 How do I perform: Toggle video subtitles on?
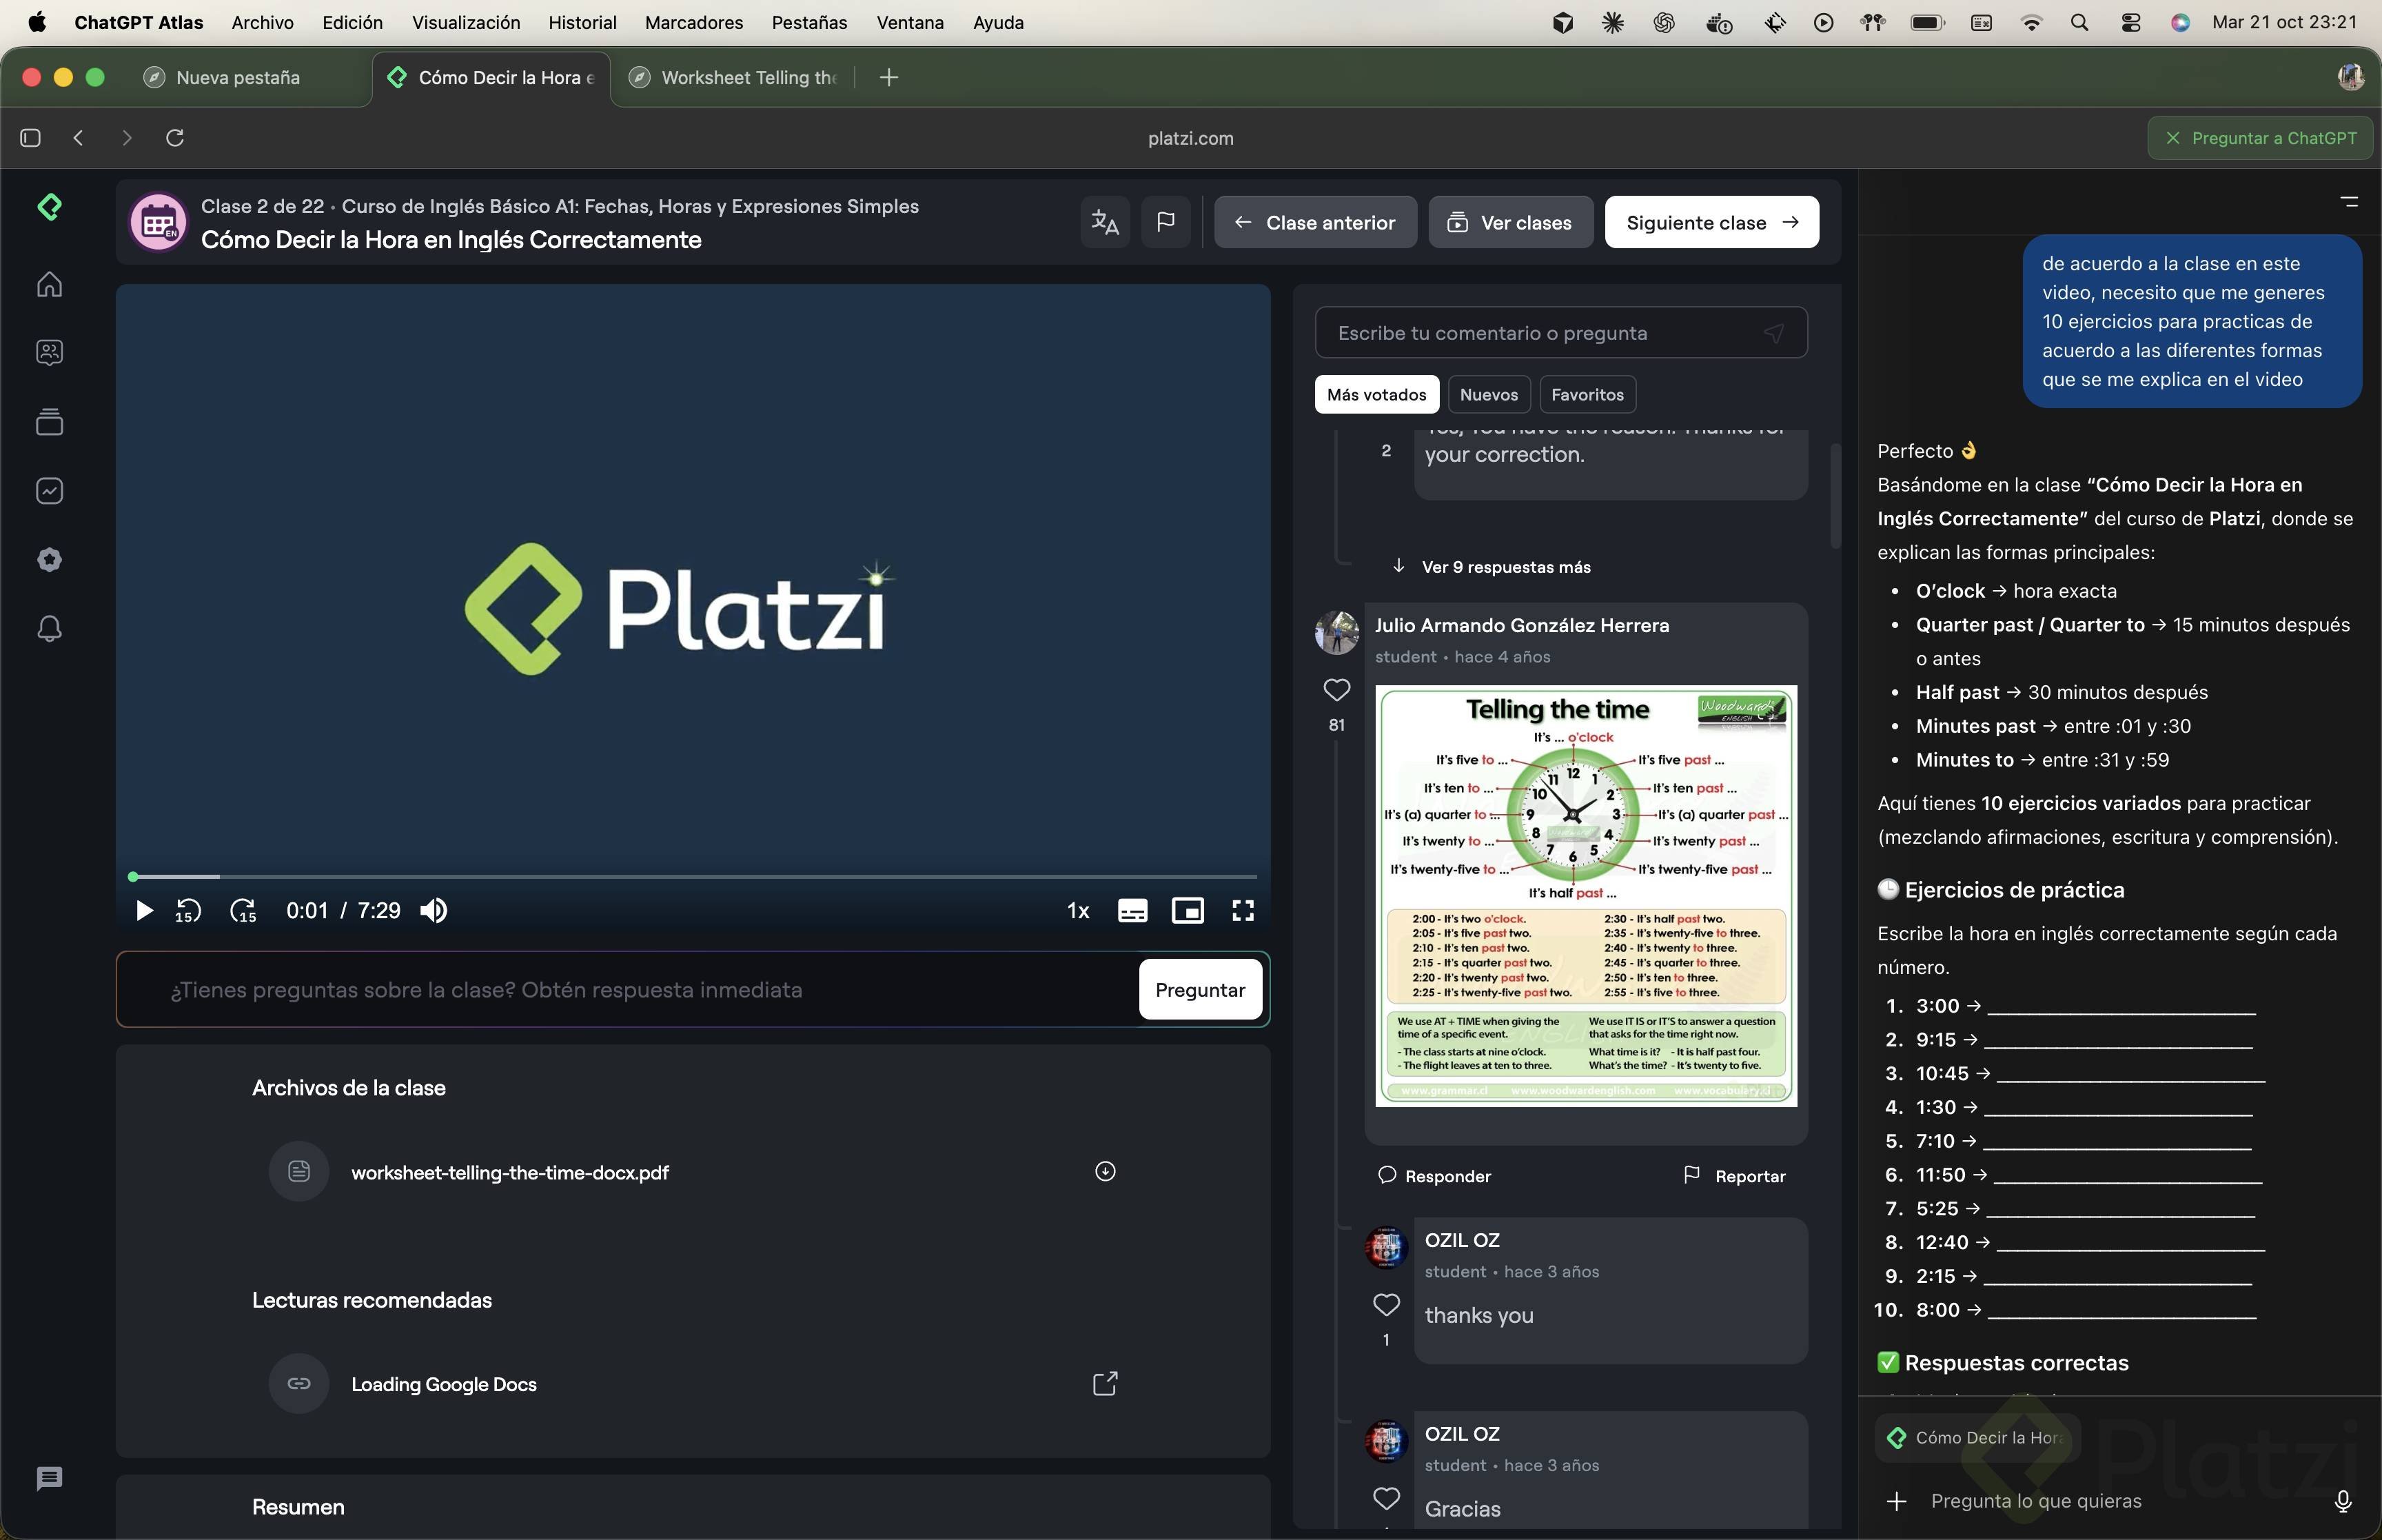(x=1132, y=910)
